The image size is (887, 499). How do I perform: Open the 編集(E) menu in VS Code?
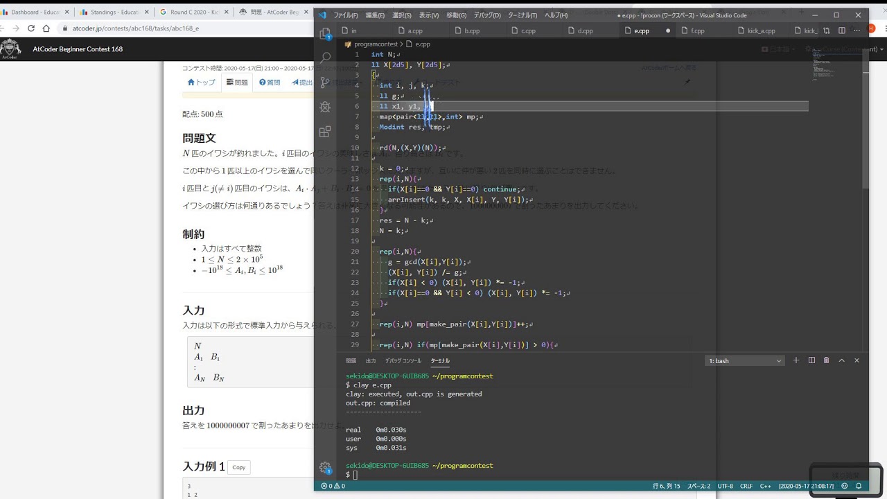375,15
